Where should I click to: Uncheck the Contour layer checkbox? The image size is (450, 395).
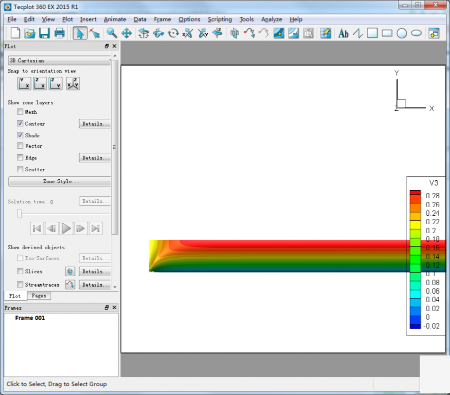pos(20,123)
